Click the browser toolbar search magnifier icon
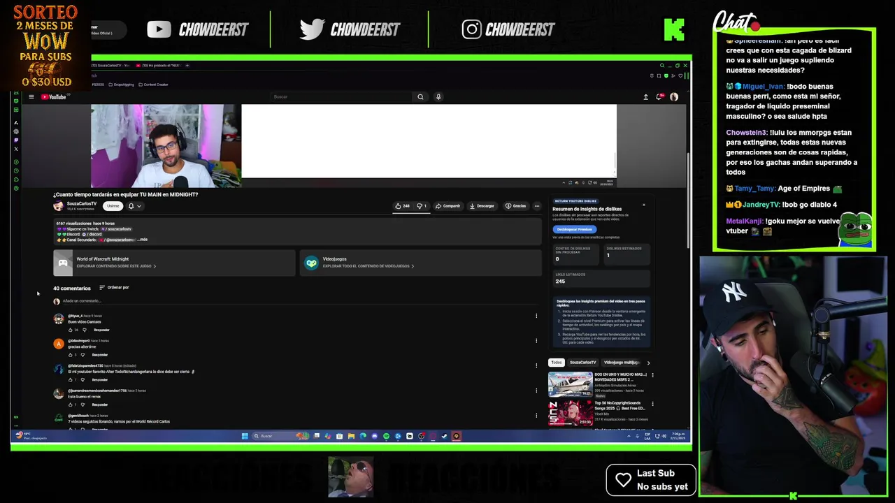The image size is (895, 503). pos(661,66)
